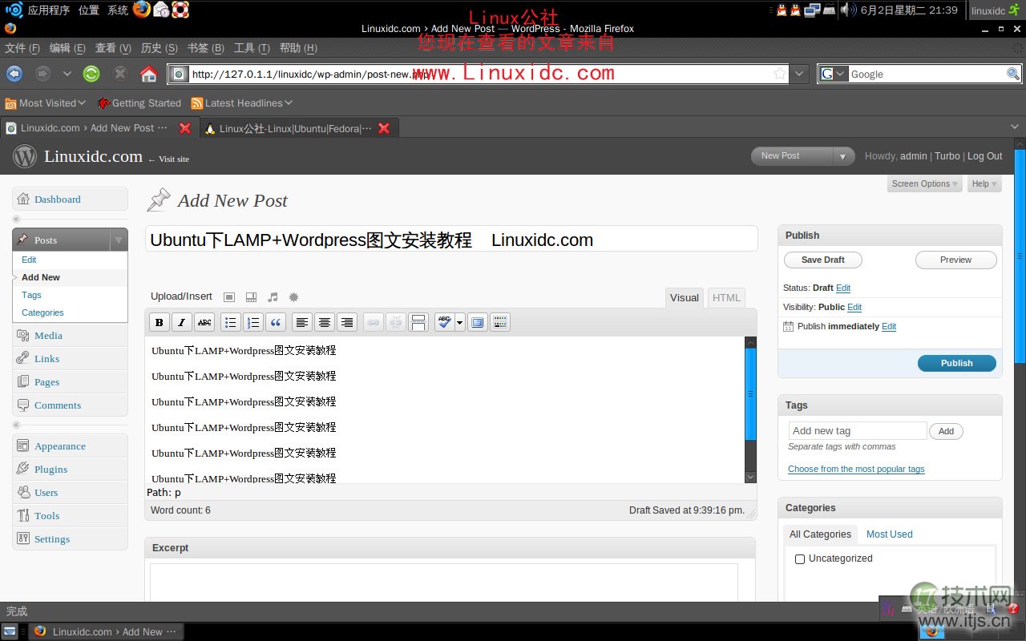The width and height of the screenshot is (1026, 641).
Task: Expand Screen Options
Action: pyautogui.click(x=925, y=183)
